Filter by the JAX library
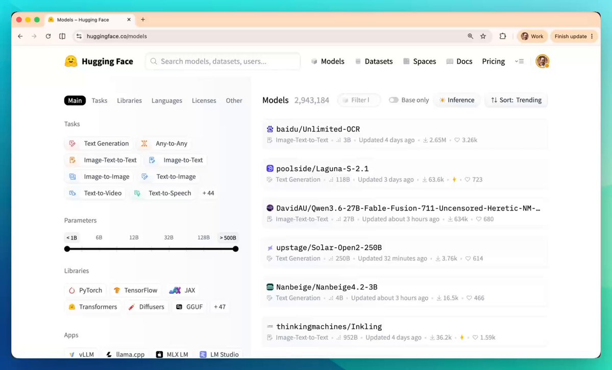The width and height of the screenshot is (612, 370). coord(182,290)
